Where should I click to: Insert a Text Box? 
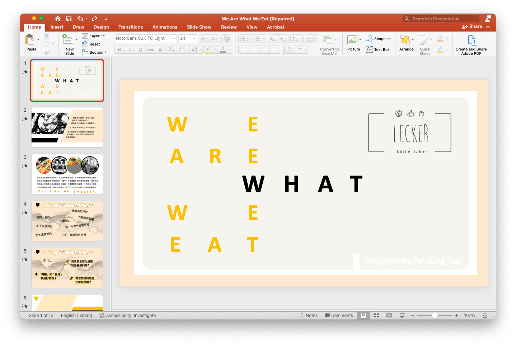coord(378,49)
